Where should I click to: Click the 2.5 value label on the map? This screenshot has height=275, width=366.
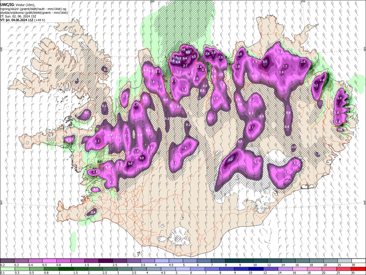coord(158,72)
